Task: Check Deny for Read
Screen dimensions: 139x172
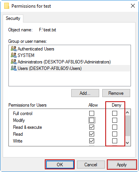Action: [x=114, y=134]
